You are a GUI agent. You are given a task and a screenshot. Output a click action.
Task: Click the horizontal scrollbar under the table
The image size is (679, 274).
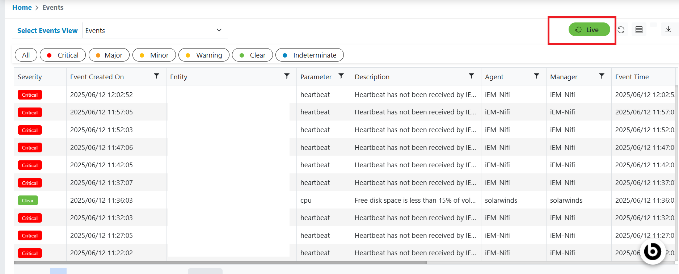tap(220, 263)
